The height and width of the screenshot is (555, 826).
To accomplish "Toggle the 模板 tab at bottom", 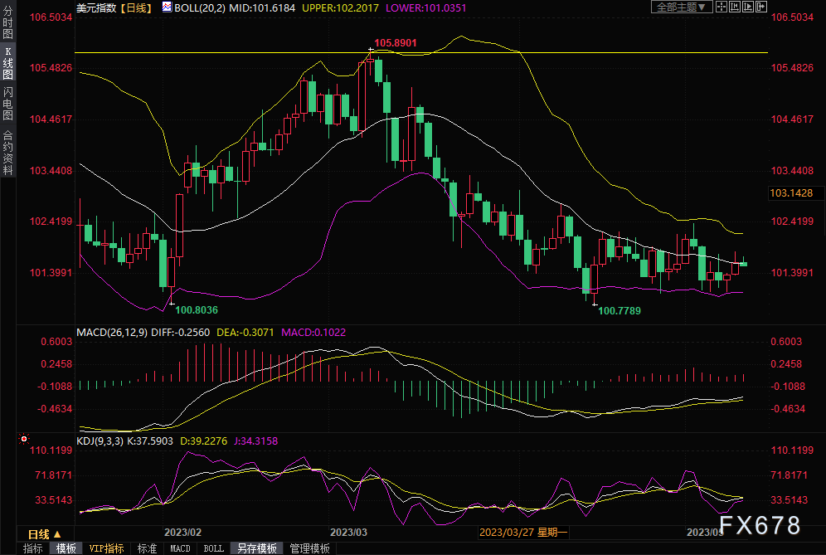I will 66,548.
